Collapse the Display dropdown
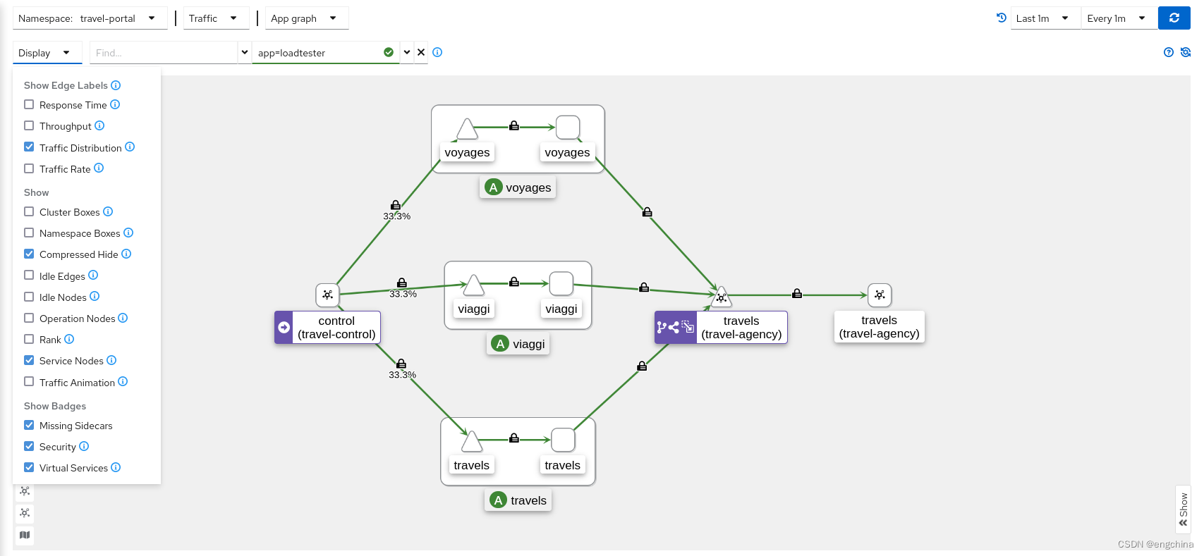The image size is (1204, 556). click(x=47, y=52)
